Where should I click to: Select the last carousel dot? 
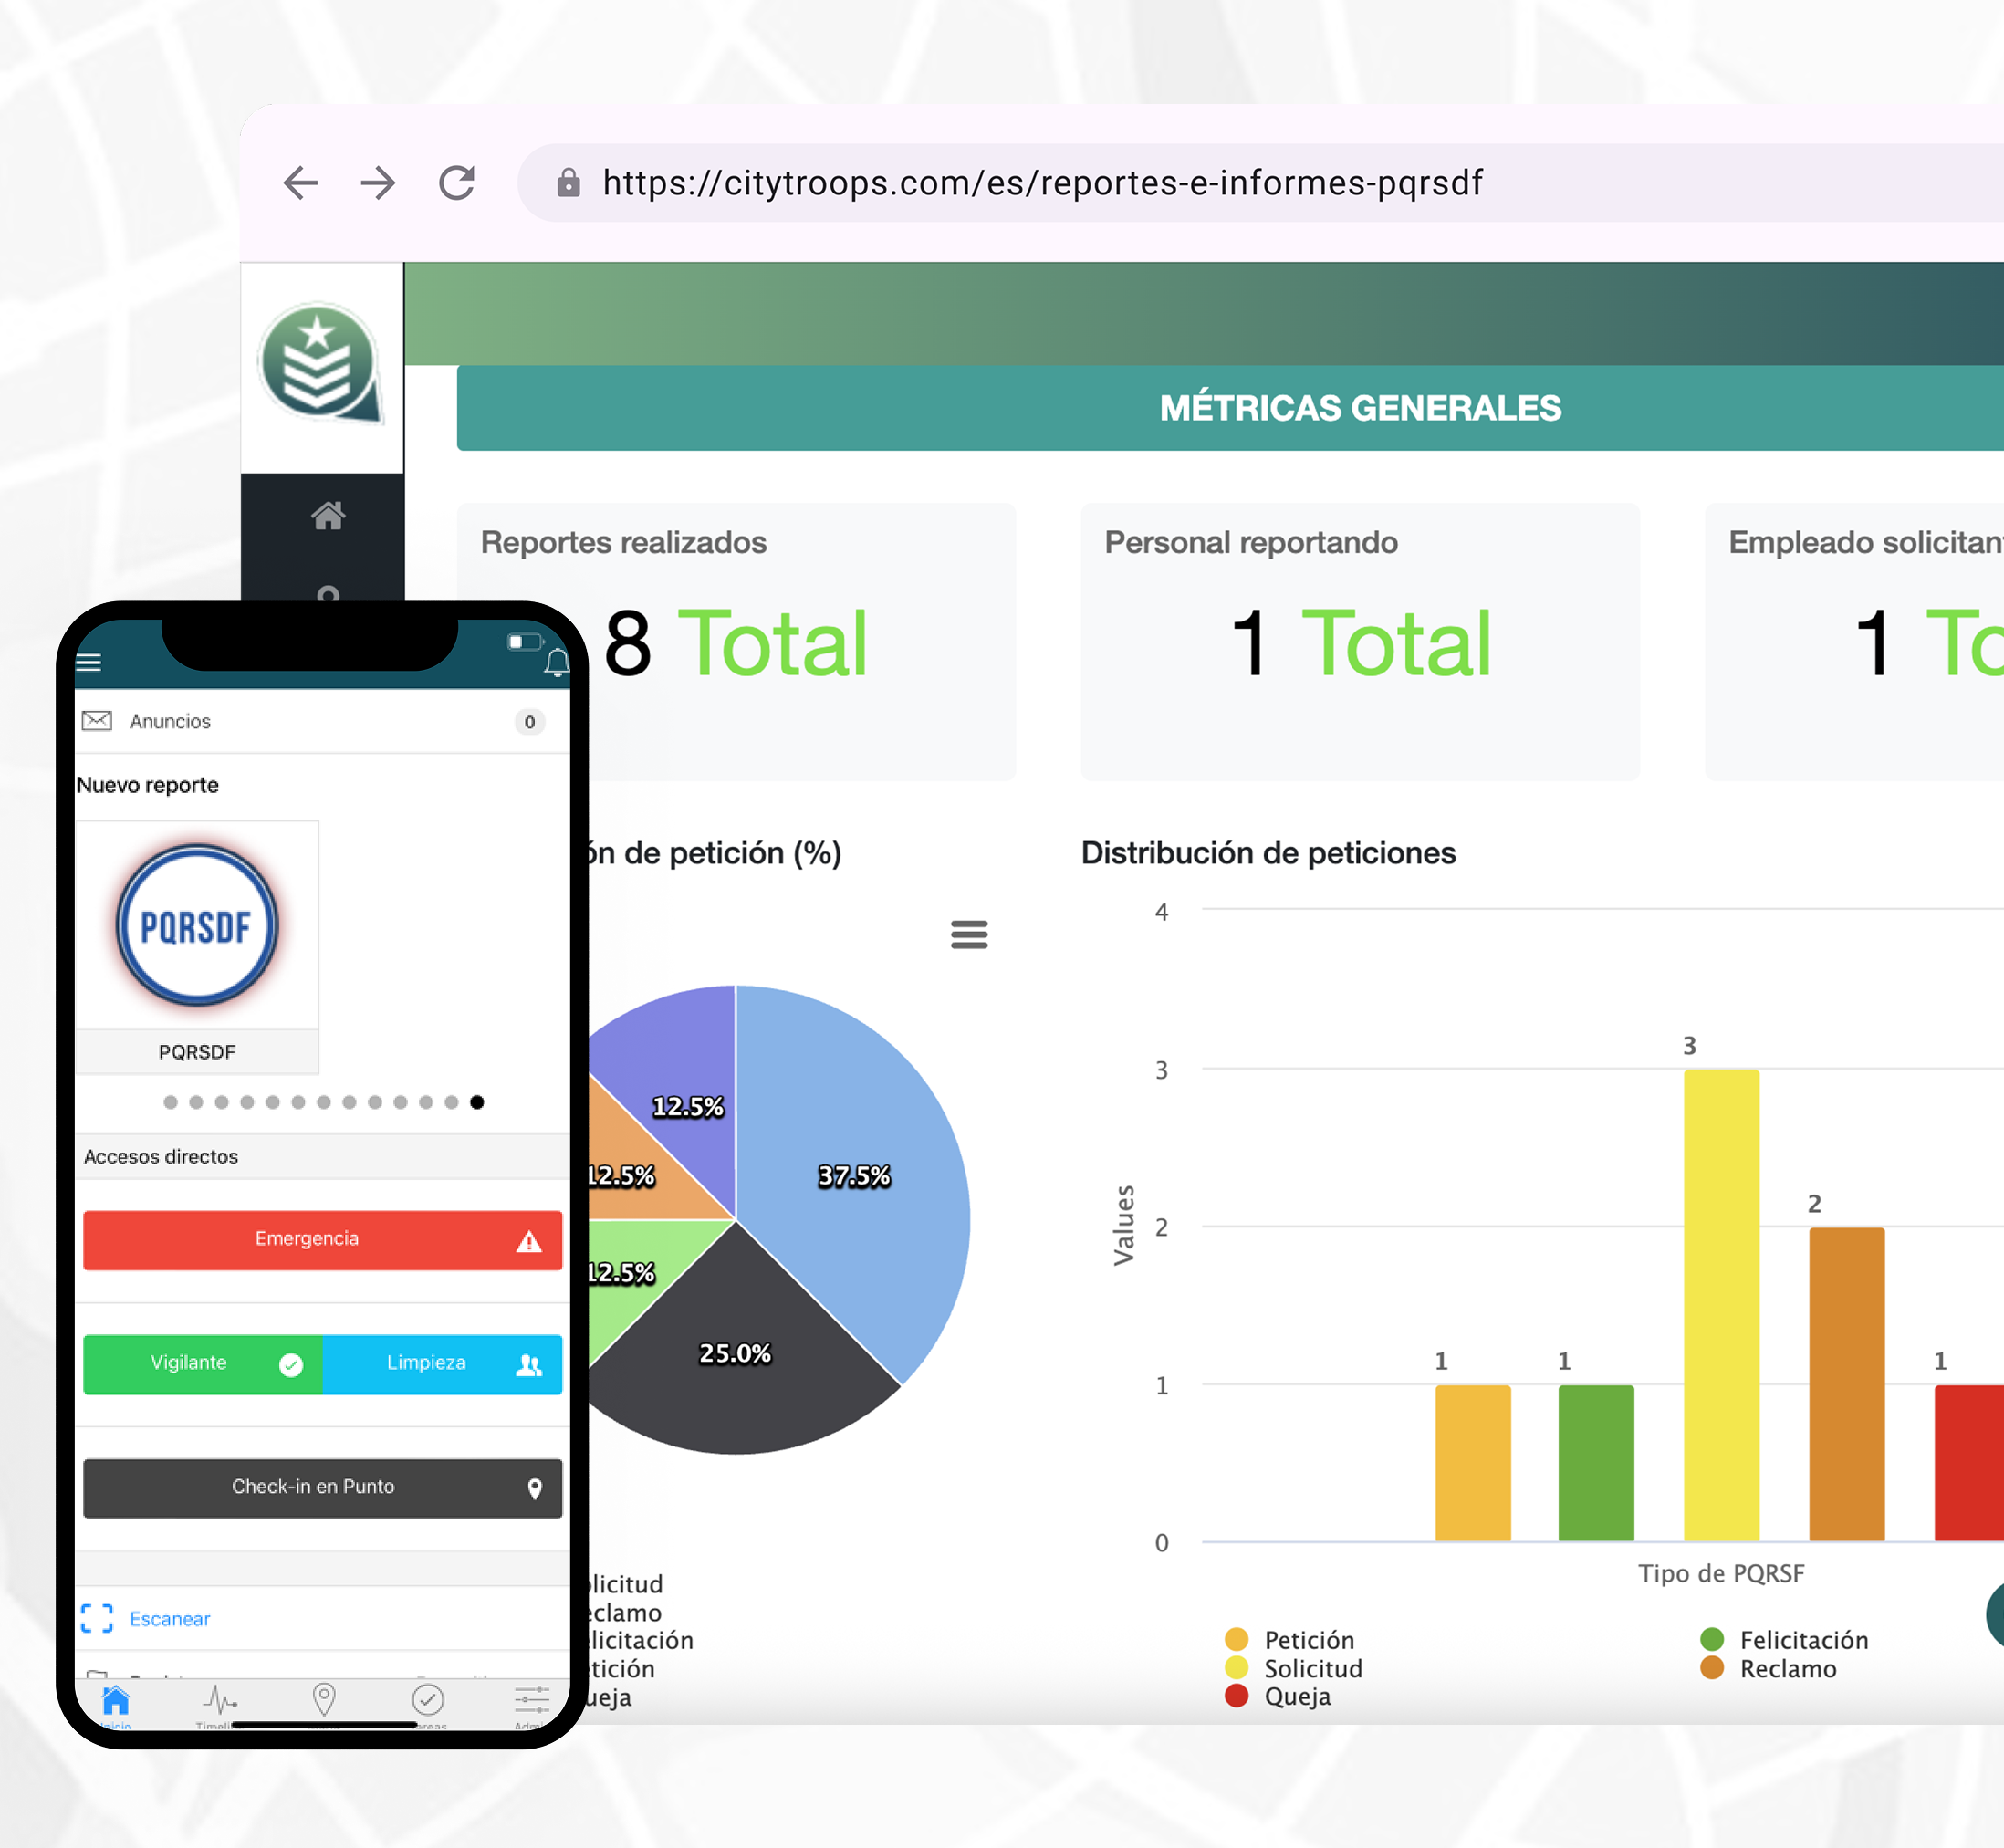click(x=477, y=1102)
